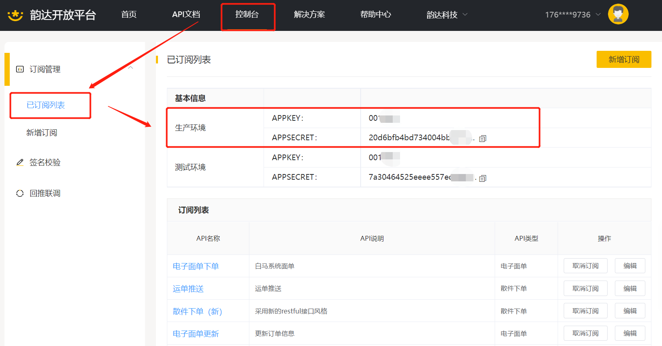Open 签名校验 in the sidebar
Screen dimensions: 662x346
(45, 162)
